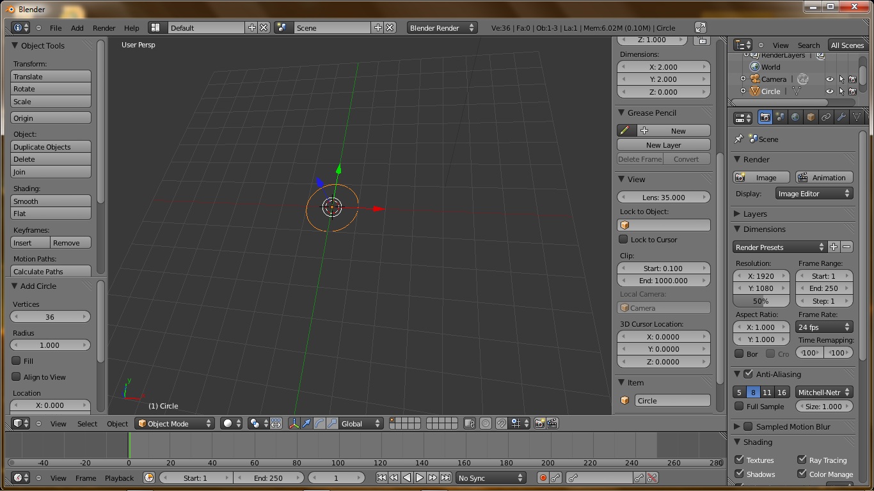Enable the Fill checkbox
The image size is (874, 491).
17,361
